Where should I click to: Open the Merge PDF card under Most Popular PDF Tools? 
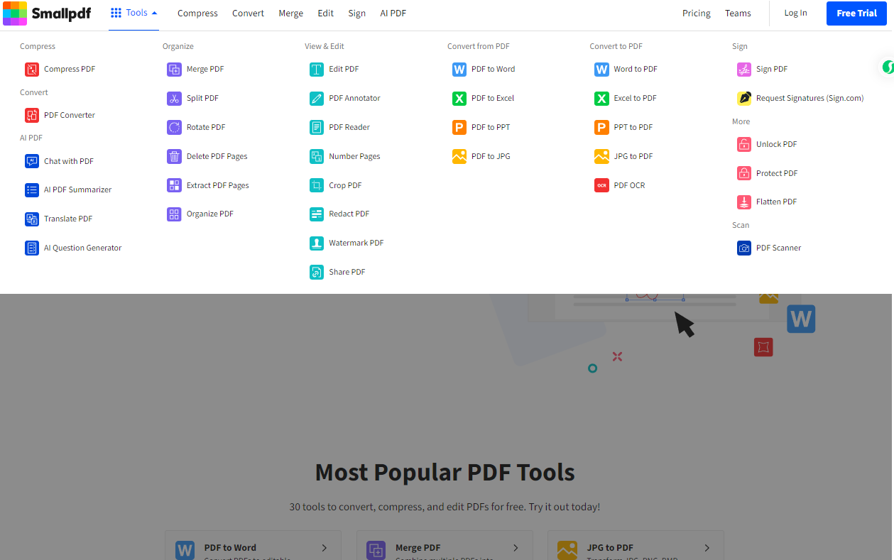[x=445, y=546]
